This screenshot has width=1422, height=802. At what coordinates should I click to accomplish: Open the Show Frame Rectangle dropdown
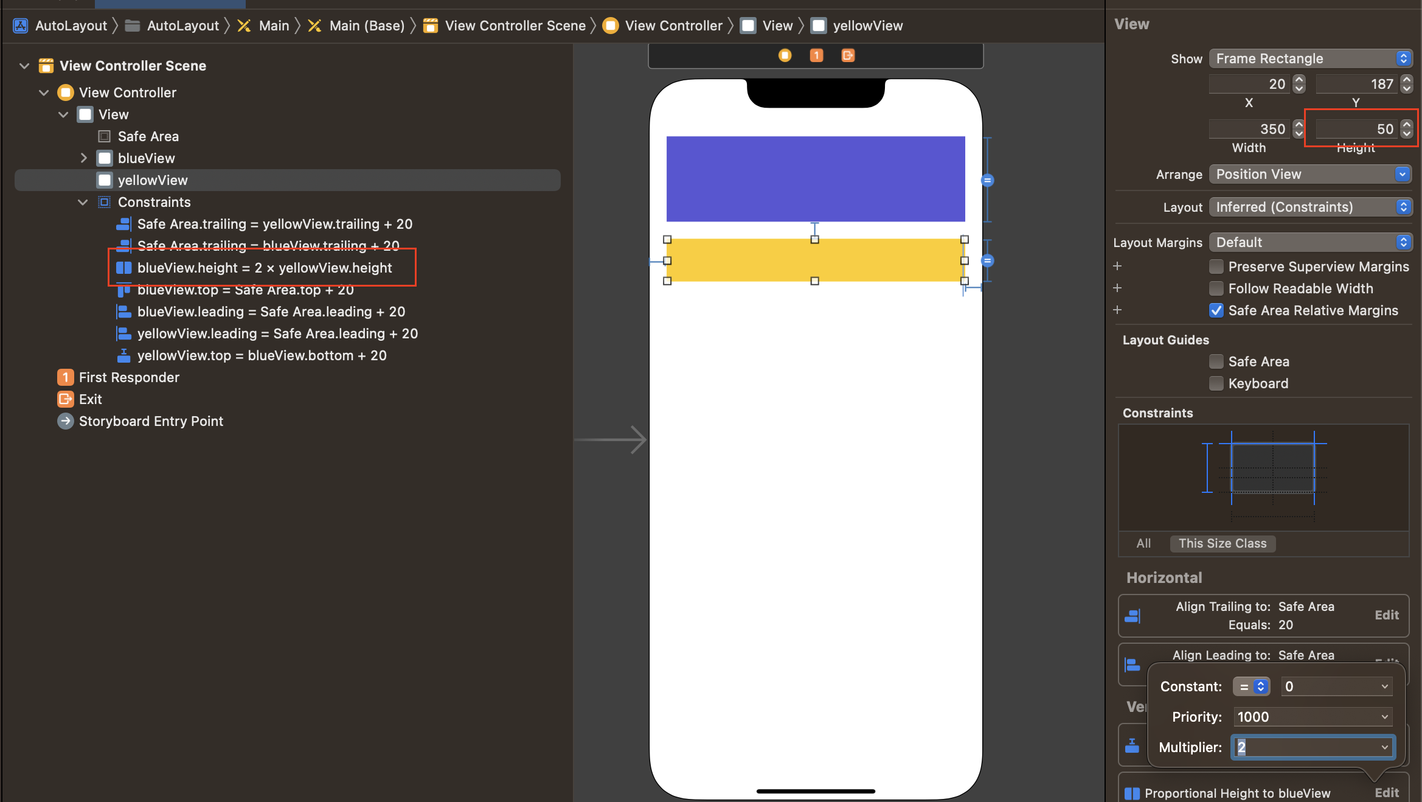(1310, 58)
